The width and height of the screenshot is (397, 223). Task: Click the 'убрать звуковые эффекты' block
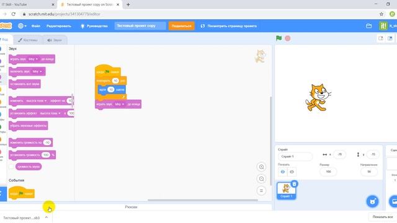click(x=29, y=126)
